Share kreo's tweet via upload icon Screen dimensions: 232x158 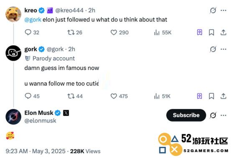(223, 33)
